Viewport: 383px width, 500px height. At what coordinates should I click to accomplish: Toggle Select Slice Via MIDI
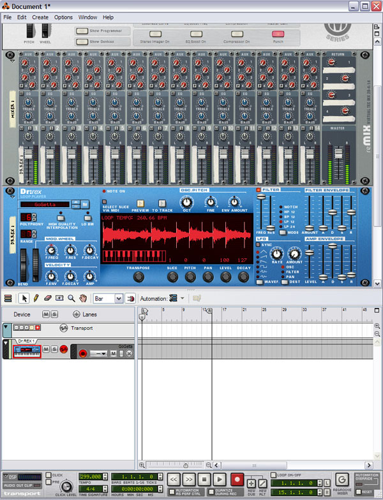104,202
